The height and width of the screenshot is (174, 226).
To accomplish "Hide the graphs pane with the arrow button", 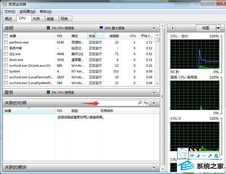I will coord(173,28).
